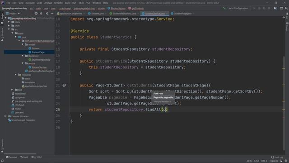Screen dimensions: 289x163
Task: Open the VCS menu
Action: click(x=89, y=3)
